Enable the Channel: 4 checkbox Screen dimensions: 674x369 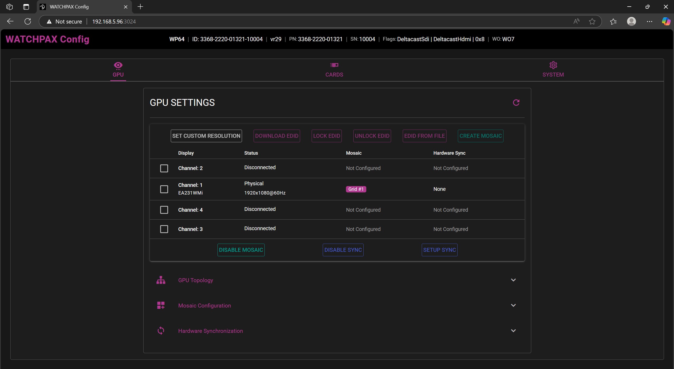tap(164, 210)
